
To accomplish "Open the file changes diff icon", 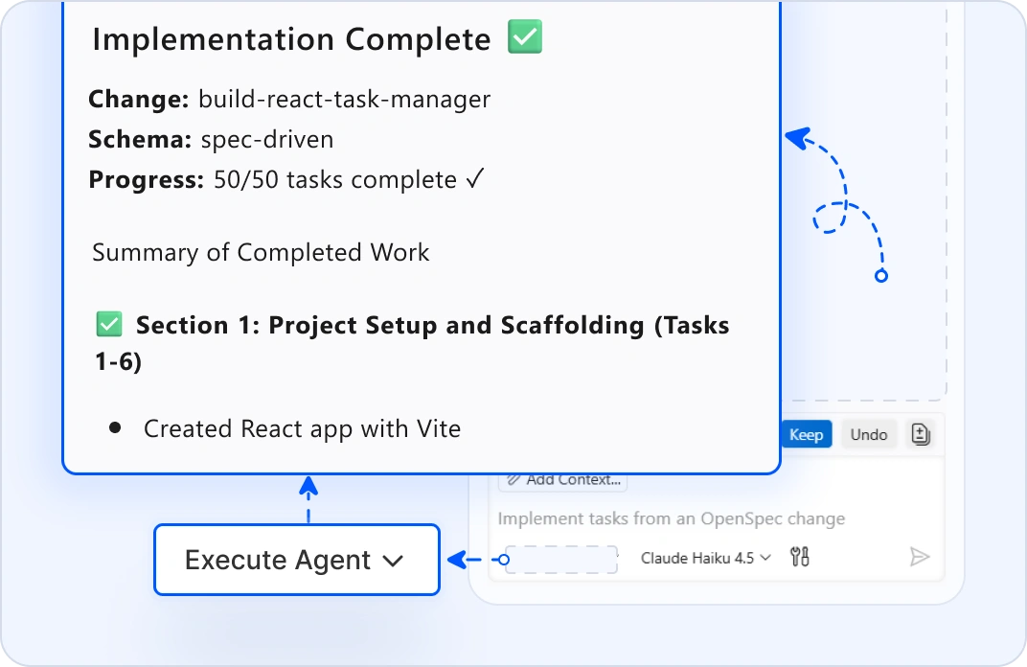I will pyautogui.click(x=921, y=435).
